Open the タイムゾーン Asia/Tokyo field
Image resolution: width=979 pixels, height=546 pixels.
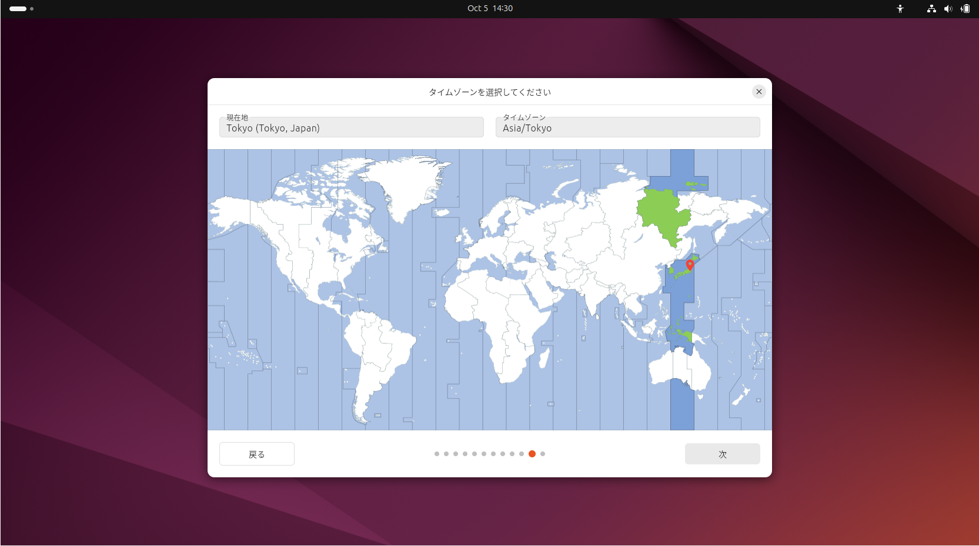pyautogui.click(x=627, y=127)
